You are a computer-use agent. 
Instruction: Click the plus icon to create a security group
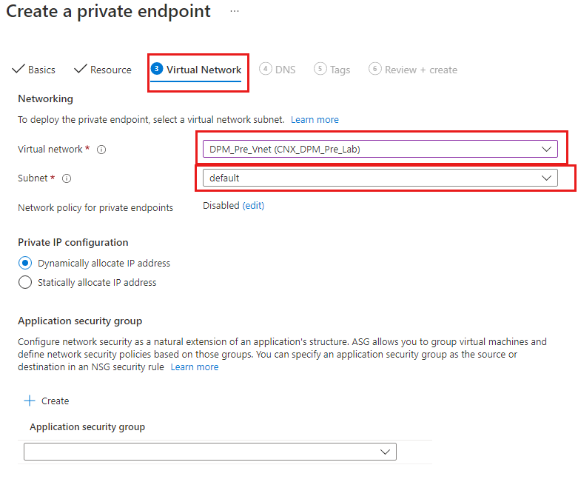30,401
